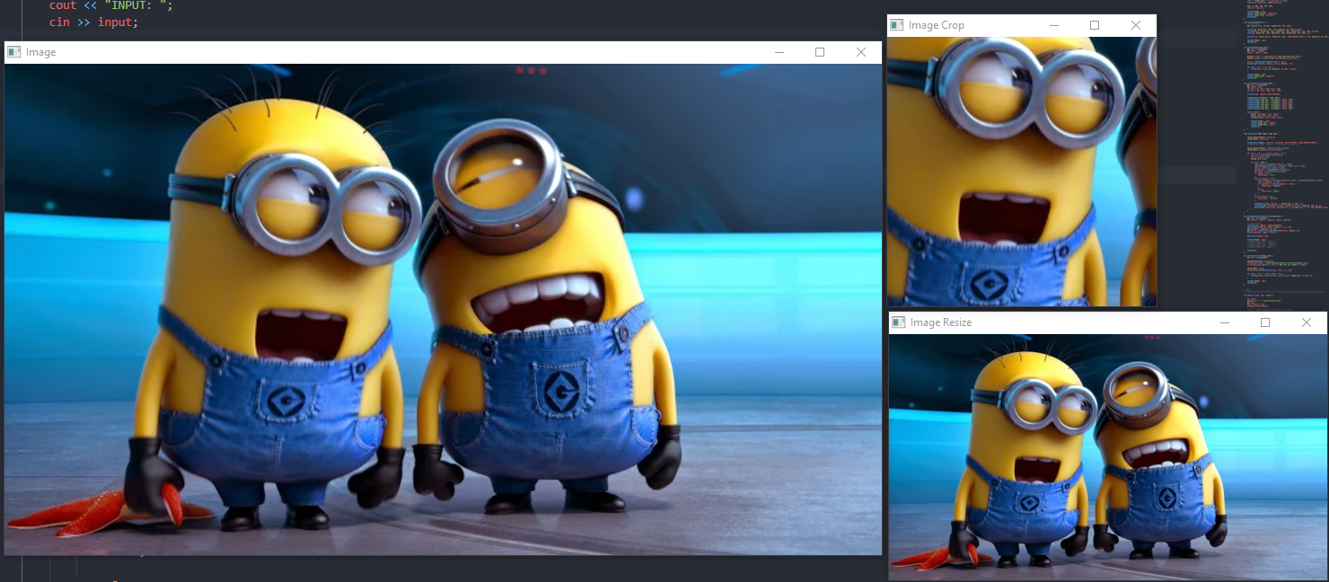Click the "Image" window title text
The height and width of the screenshot is (582, 1329).
pos(41,52)
